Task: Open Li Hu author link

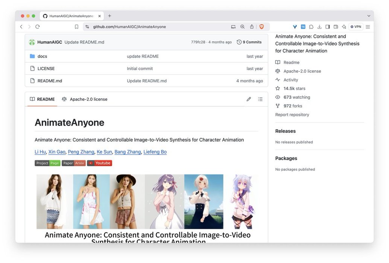Action: coord(40,152)
